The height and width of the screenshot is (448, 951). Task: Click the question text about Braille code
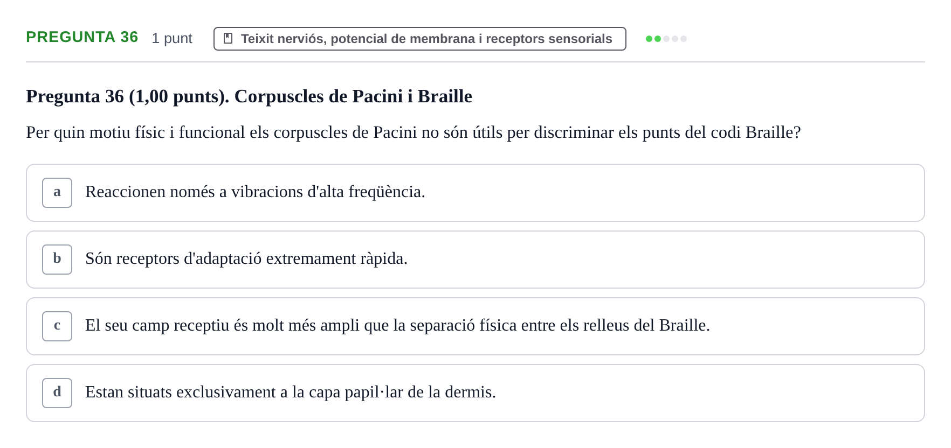point(414,132)
